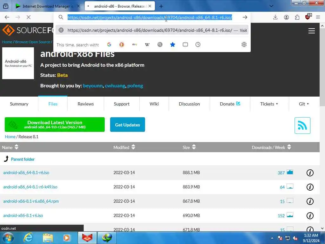Open the Firefox downloads panel
This screenshot has width=325, height=244.
click(x=275, y=17)
